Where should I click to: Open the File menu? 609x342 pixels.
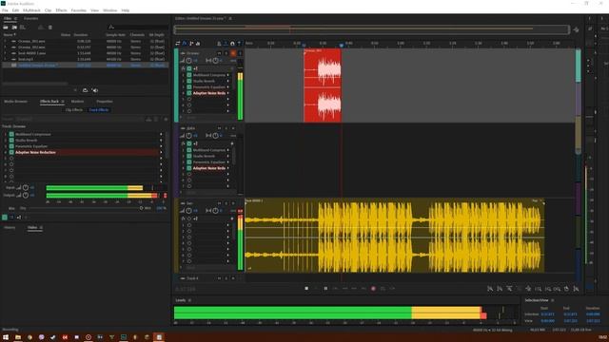5,10
